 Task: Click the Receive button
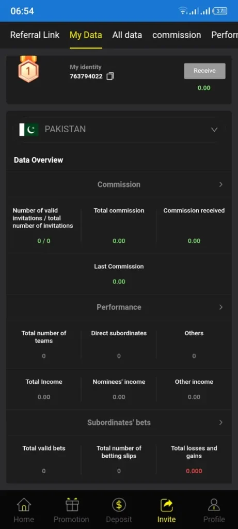[x=204, y=71]
